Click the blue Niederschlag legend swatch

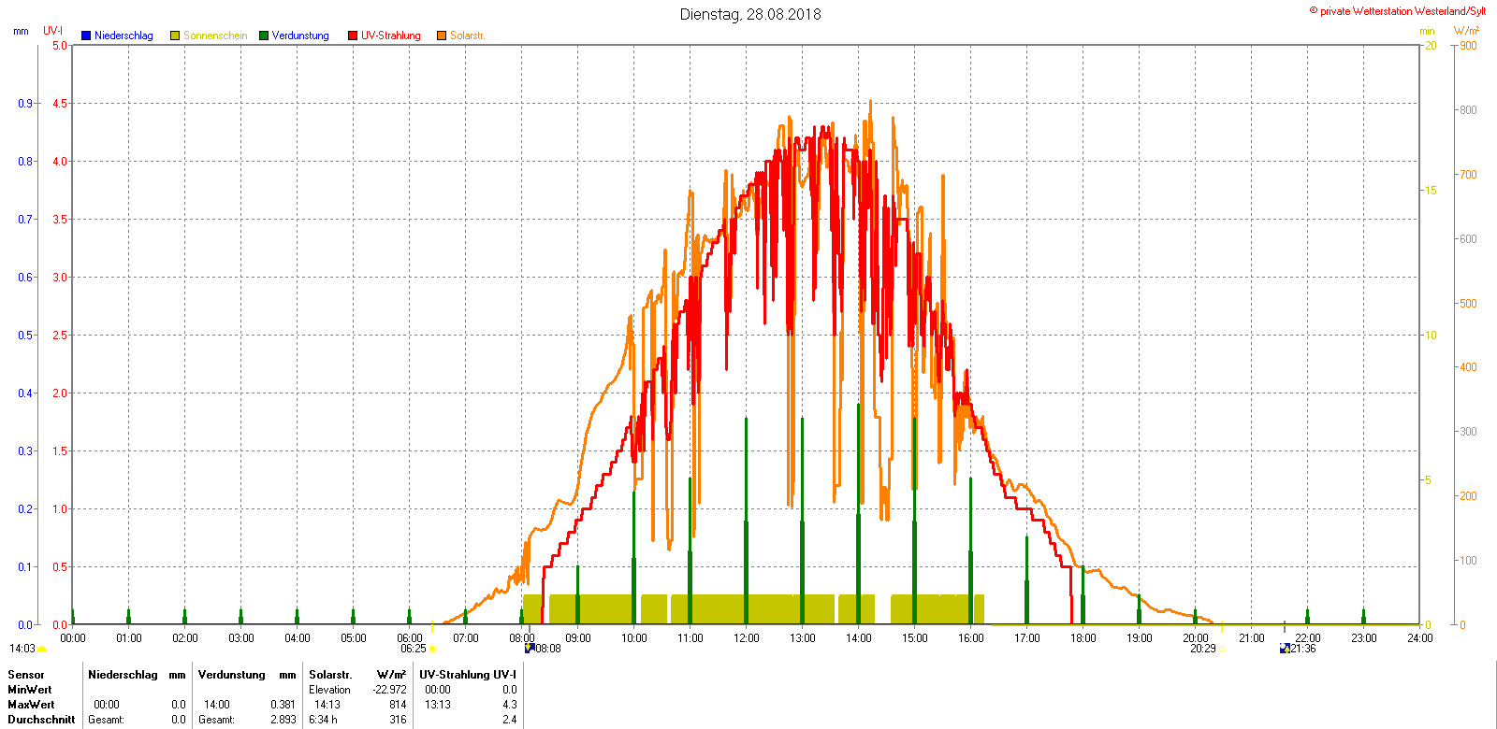[x=86, y=36]
